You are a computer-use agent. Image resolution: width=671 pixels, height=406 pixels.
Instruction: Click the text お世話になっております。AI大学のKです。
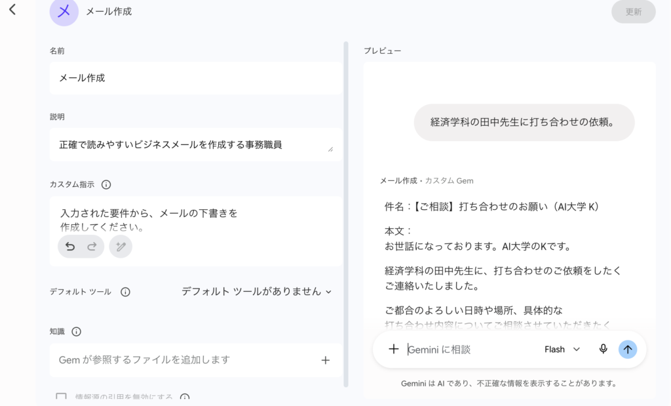click(x=478, y=247)
